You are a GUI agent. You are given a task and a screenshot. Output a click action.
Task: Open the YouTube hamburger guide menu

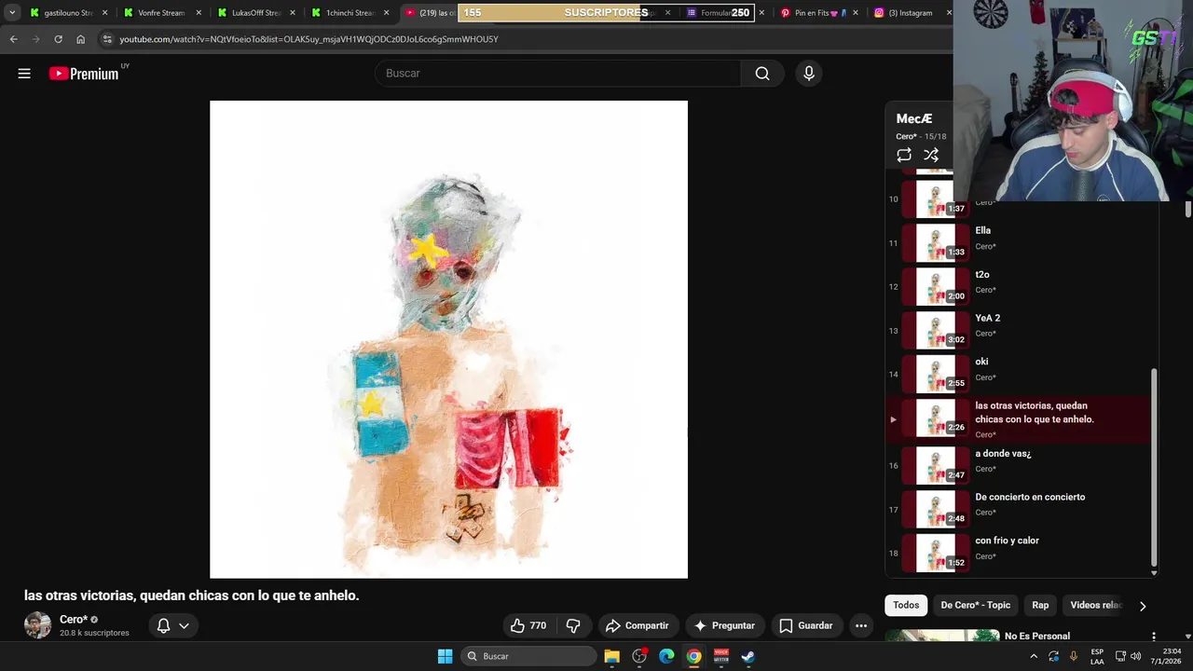point(24,74)
